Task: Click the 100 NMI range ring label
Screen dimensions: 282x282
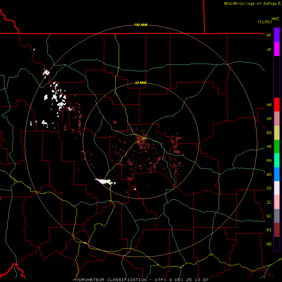Action: pos(141,25)
